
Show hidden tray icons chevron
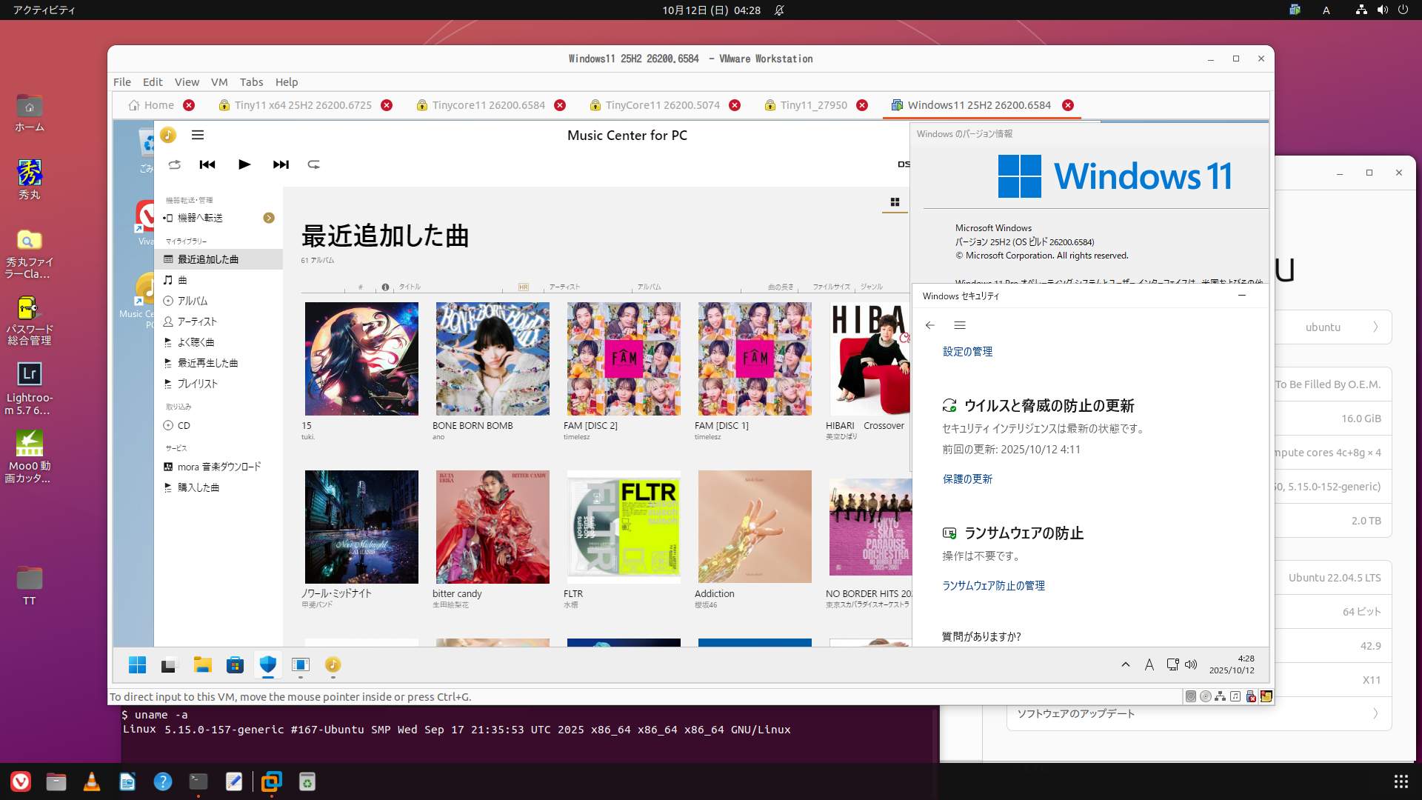1126,664
